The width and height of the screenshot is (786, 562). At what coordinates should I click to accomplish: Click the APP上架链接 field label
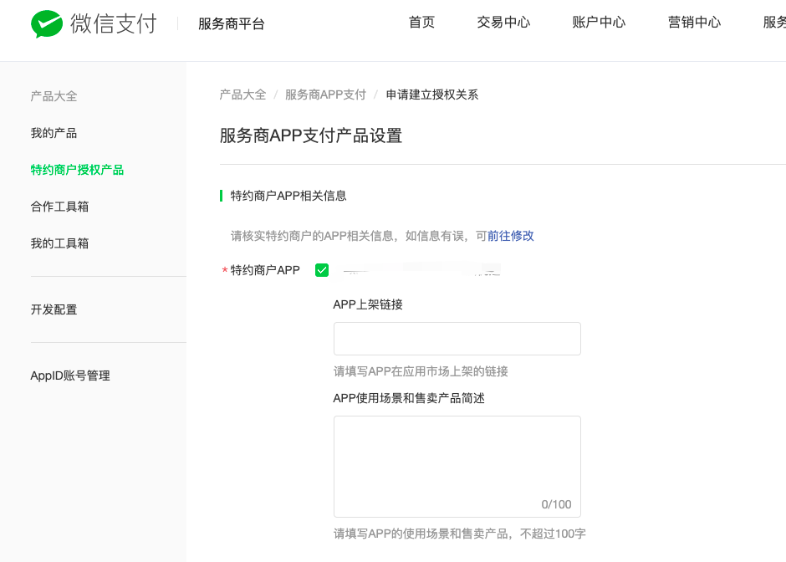point(368,304)
